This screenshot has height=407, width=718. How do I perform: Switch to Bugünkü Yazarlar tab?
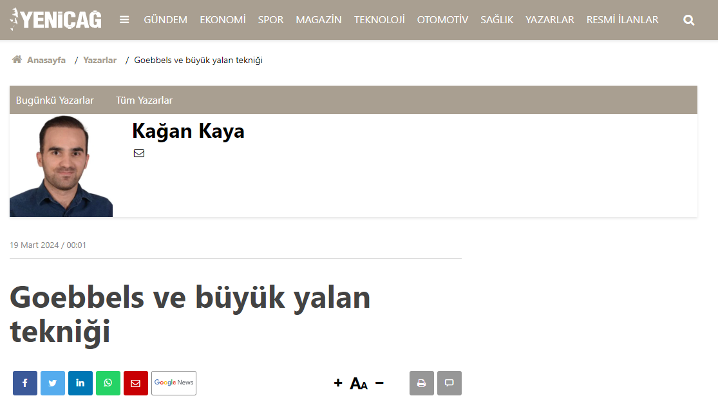(55, 100)
